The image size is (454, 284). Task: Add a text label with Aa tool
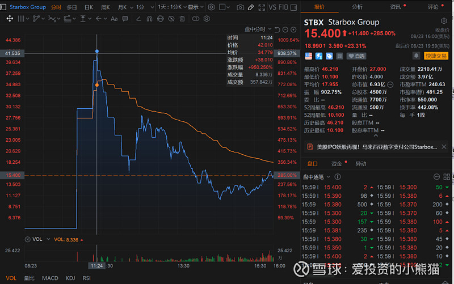coord(114,19)
